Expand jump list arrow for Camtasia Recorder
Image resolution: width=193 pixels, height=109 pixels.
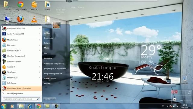(40, 61)
